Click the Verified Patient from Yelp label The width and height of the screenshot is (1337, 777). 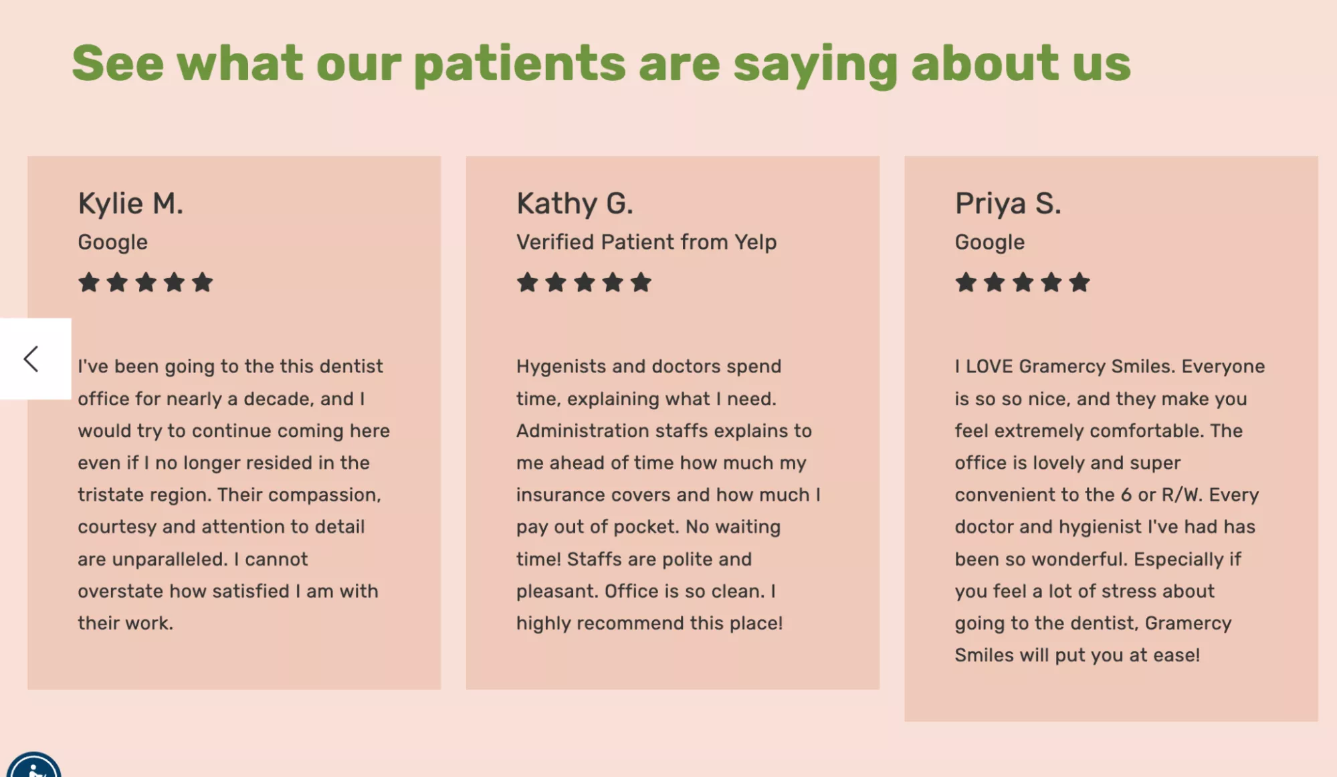[x=646, y=242]
